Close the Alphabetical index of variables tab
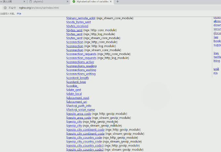The width and height of the screenshot is (221, 152). coord(111,2)
